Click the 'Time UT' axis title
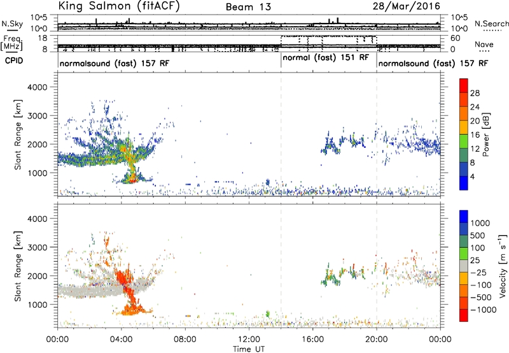 click(x=249, y=349)
